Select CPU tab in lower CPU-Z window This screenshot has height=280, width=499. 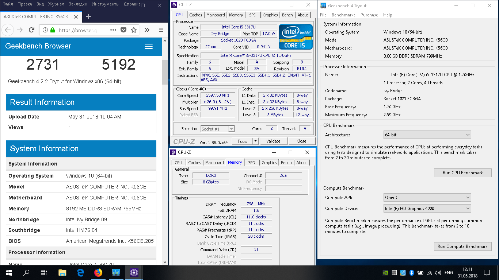178,163
